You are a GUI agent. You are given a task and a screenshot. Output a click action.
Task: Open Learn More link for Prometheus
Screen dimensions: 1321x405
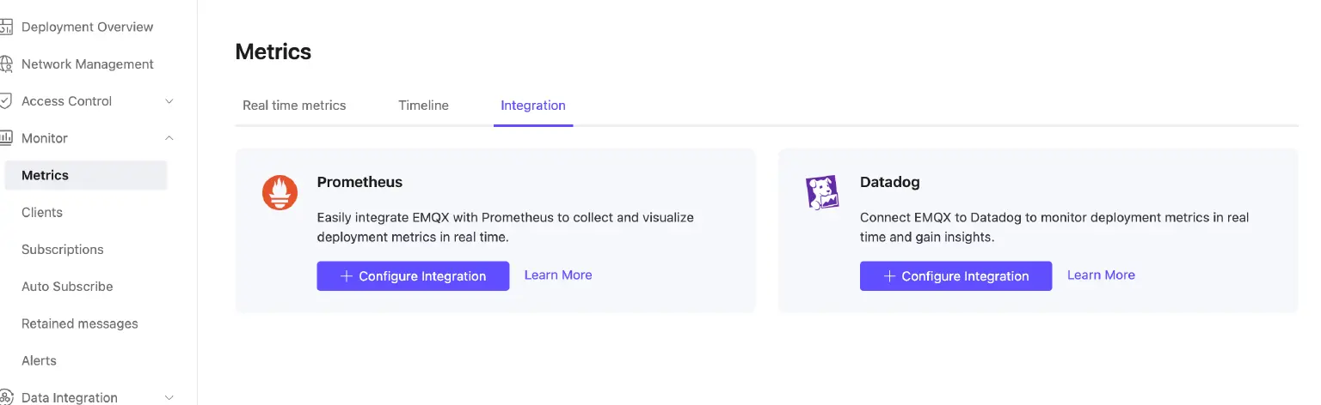click(x=558, y=275)
